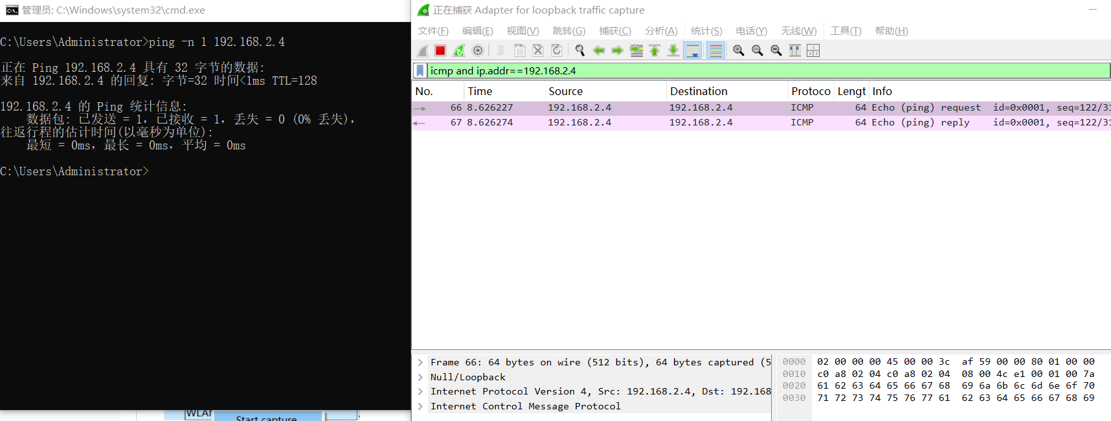
Task: Sort packets by Source column
Action: (x=605, y=91)
